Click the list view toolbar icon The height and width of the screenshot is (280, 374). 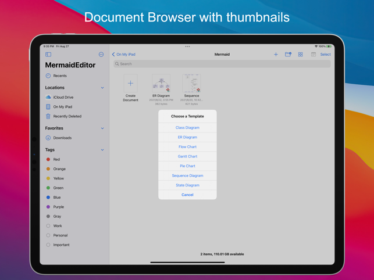tap(314, 55)
